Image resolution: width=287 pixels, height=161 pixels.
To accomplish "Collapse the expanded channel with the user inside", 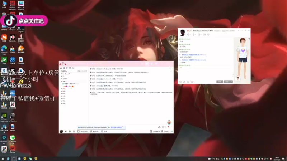I will coord(61,81).
